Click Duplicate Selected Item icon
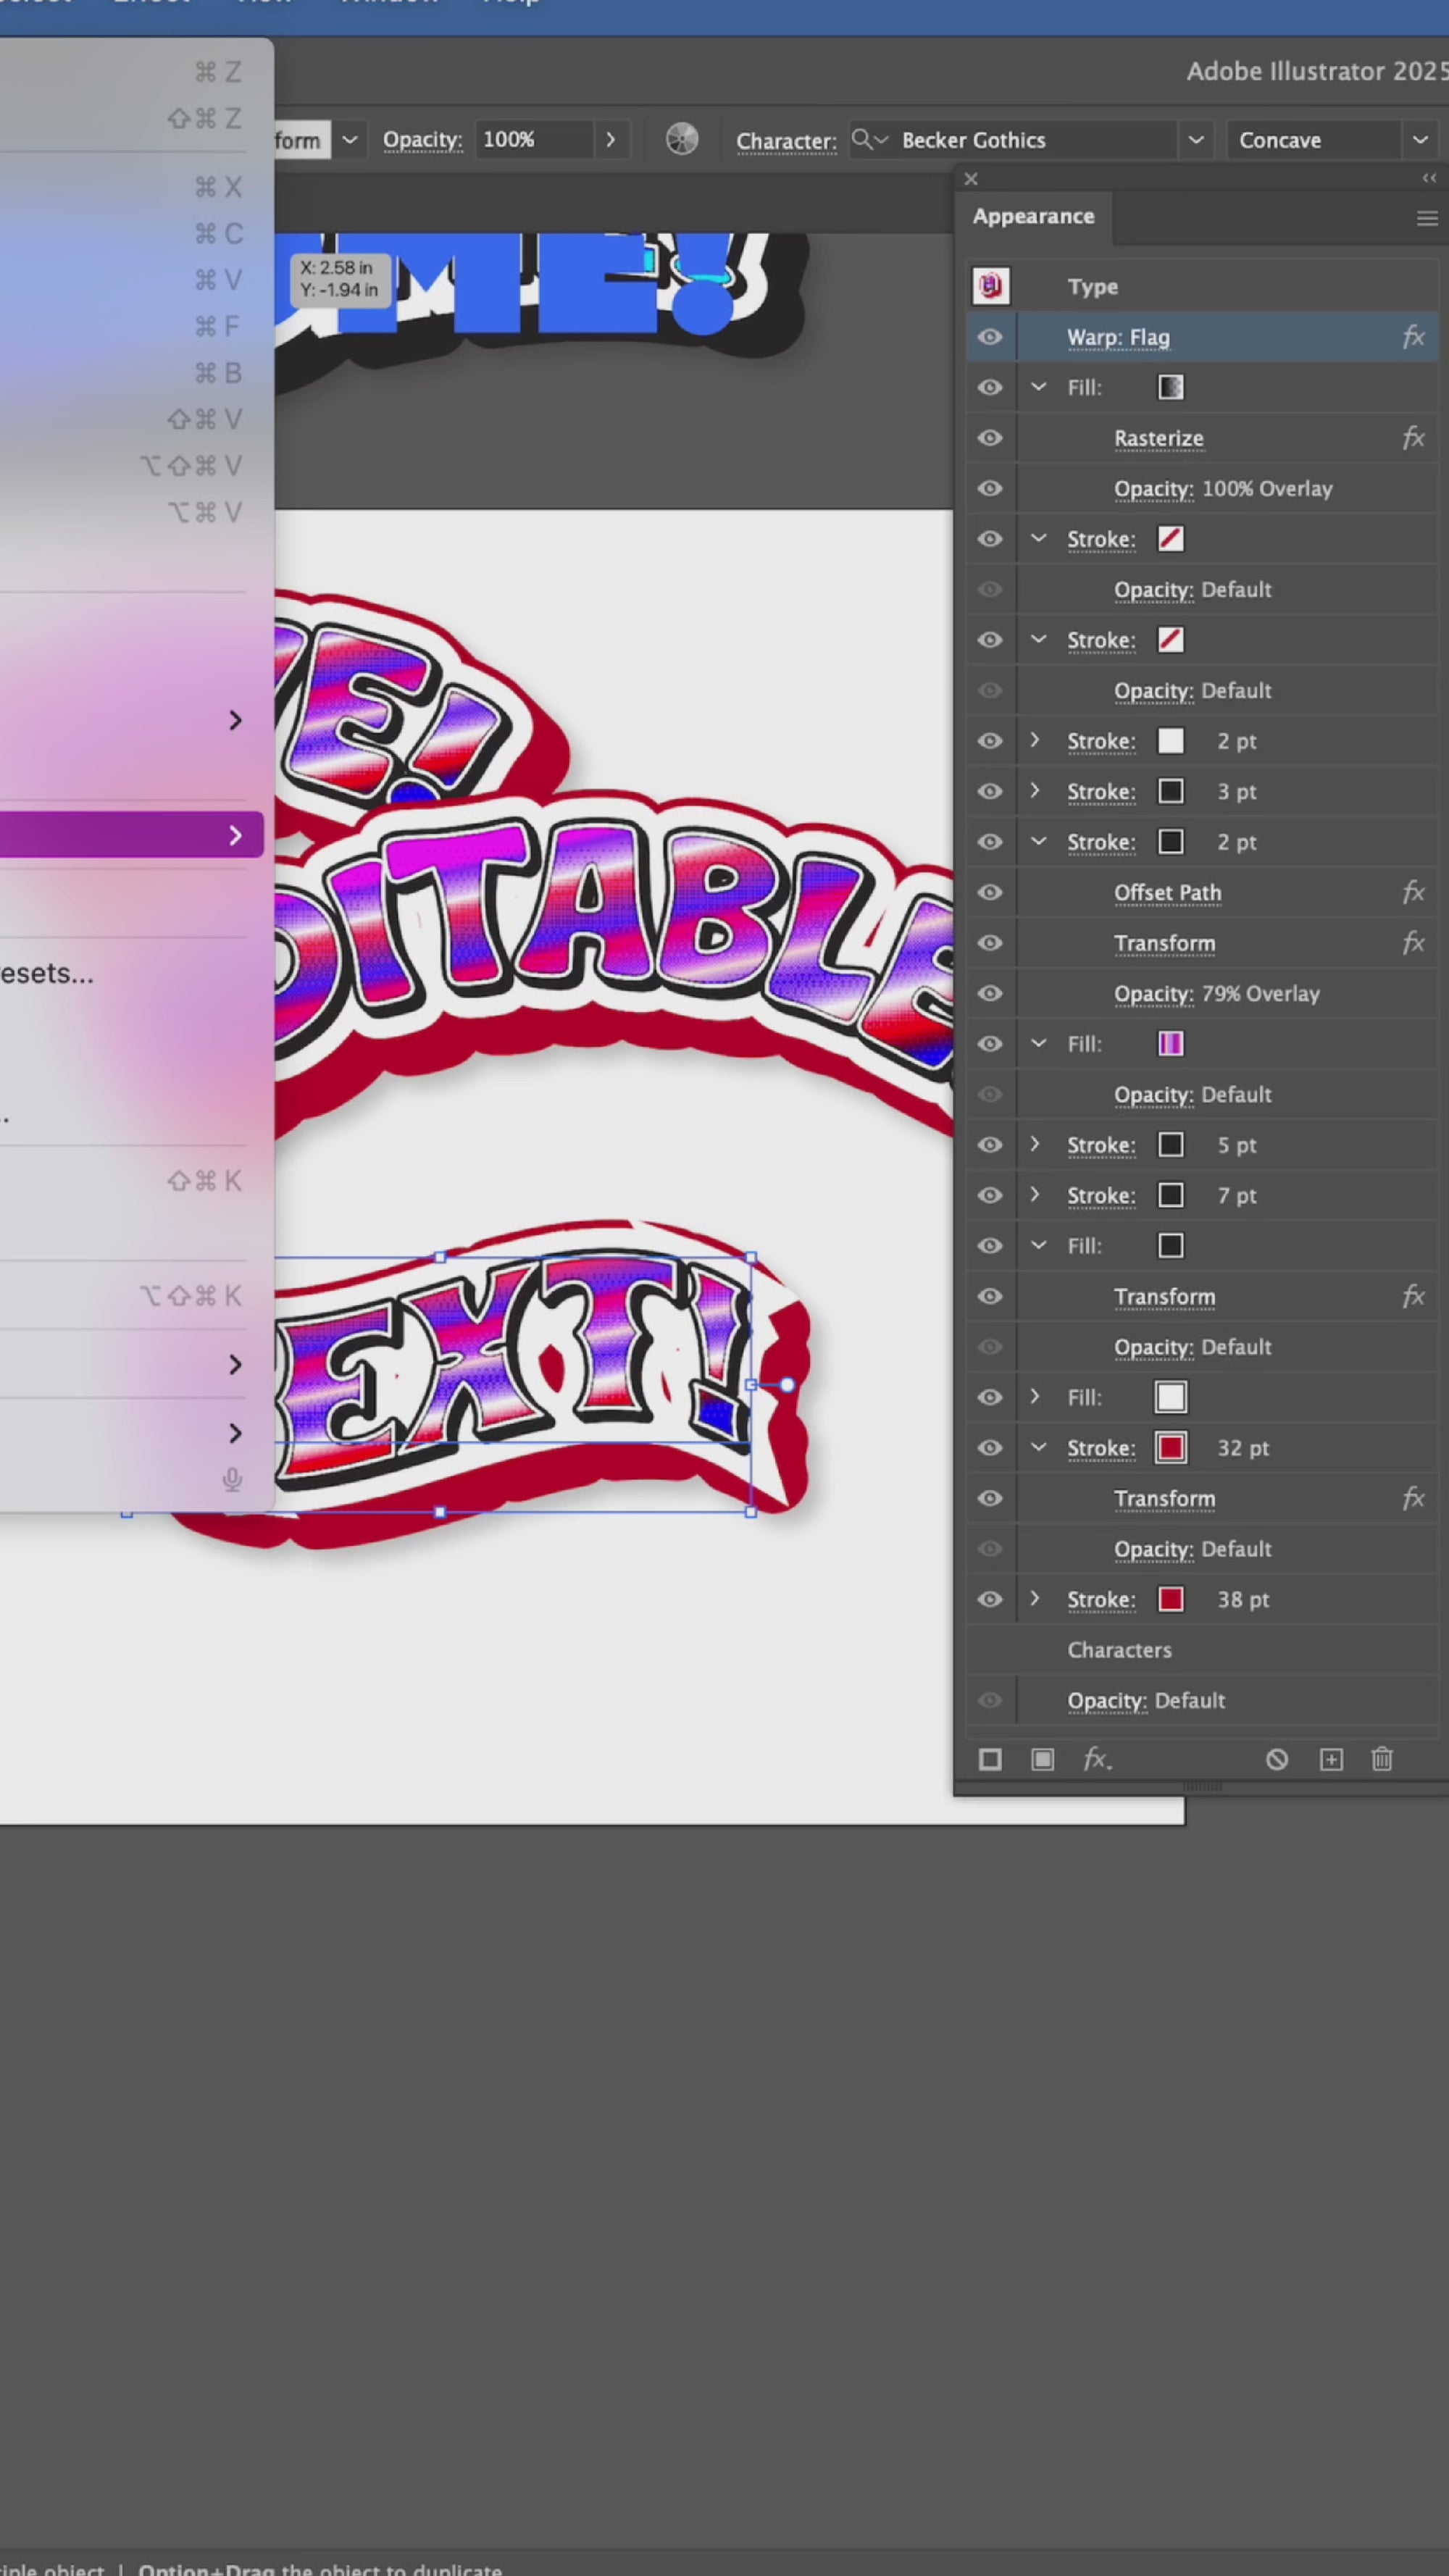 pyautogui.click(x=1331, y=1759)
